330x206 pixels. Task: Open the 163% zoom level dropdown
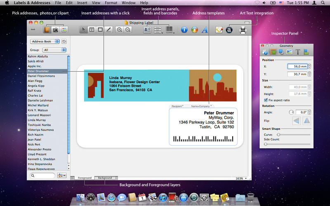tap(241, 178)
